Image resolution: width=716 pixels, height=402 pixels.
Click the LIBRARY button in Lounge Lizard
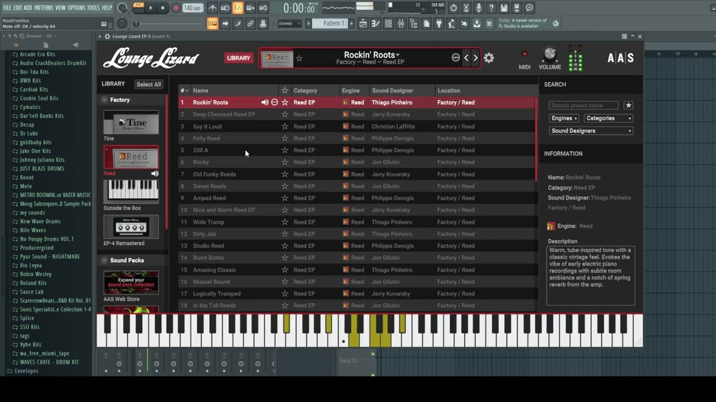click(238, 58)
